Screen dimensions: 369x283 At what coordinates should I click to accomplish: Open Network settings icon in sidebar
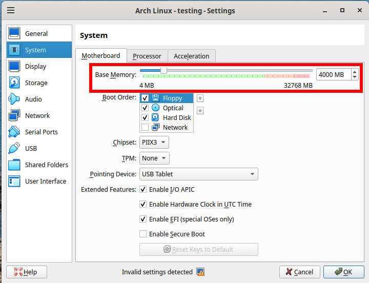[14, 115]
